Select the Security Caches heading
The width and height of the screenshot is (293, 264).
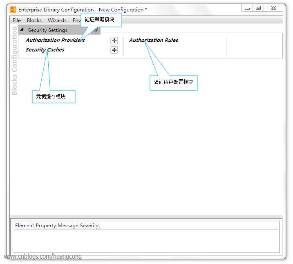pyautogui.click(x=45, y=50)
